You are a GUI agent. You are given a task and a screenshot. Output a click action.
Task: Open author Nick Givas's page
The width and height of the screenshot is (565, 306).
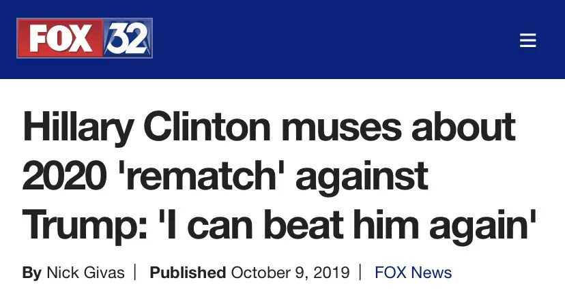tap(85, 273)
